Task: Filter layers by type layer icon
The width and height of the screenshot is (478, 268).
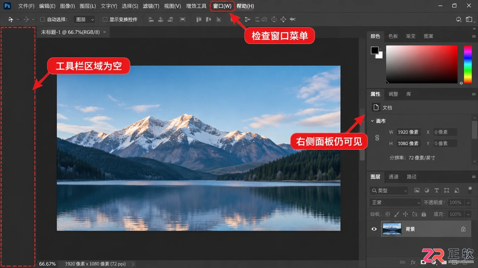Action: coord(437,191)
